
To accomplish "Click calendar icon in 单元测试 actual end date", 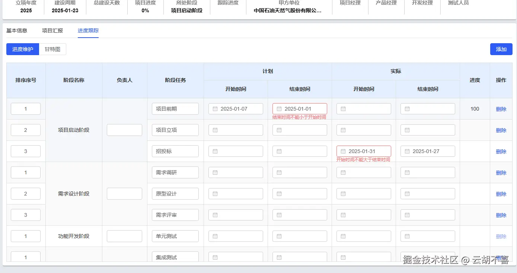I will [407, 236].
